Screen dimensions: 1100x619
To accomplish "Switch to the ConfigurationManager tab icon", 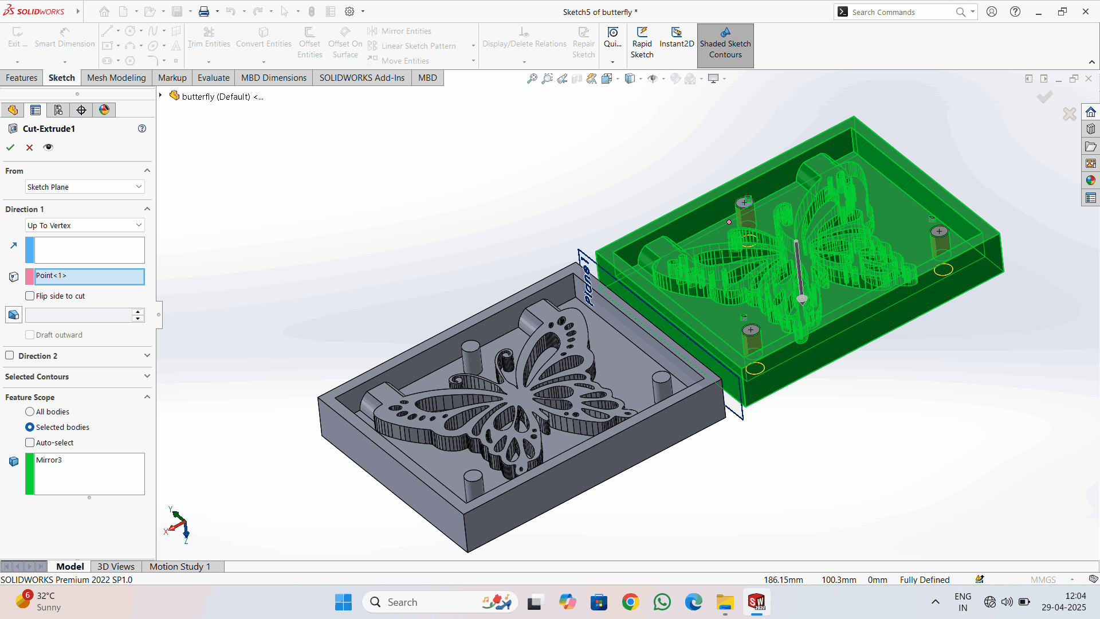I will click(58, 110).
